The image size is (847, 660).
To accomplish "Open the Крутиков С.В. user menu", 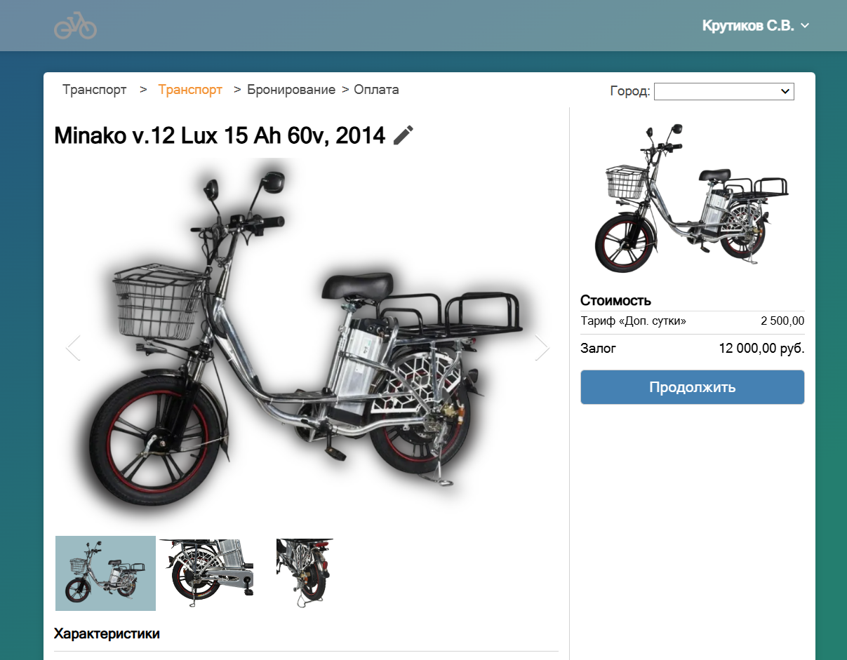I will [x=755, y=26].
